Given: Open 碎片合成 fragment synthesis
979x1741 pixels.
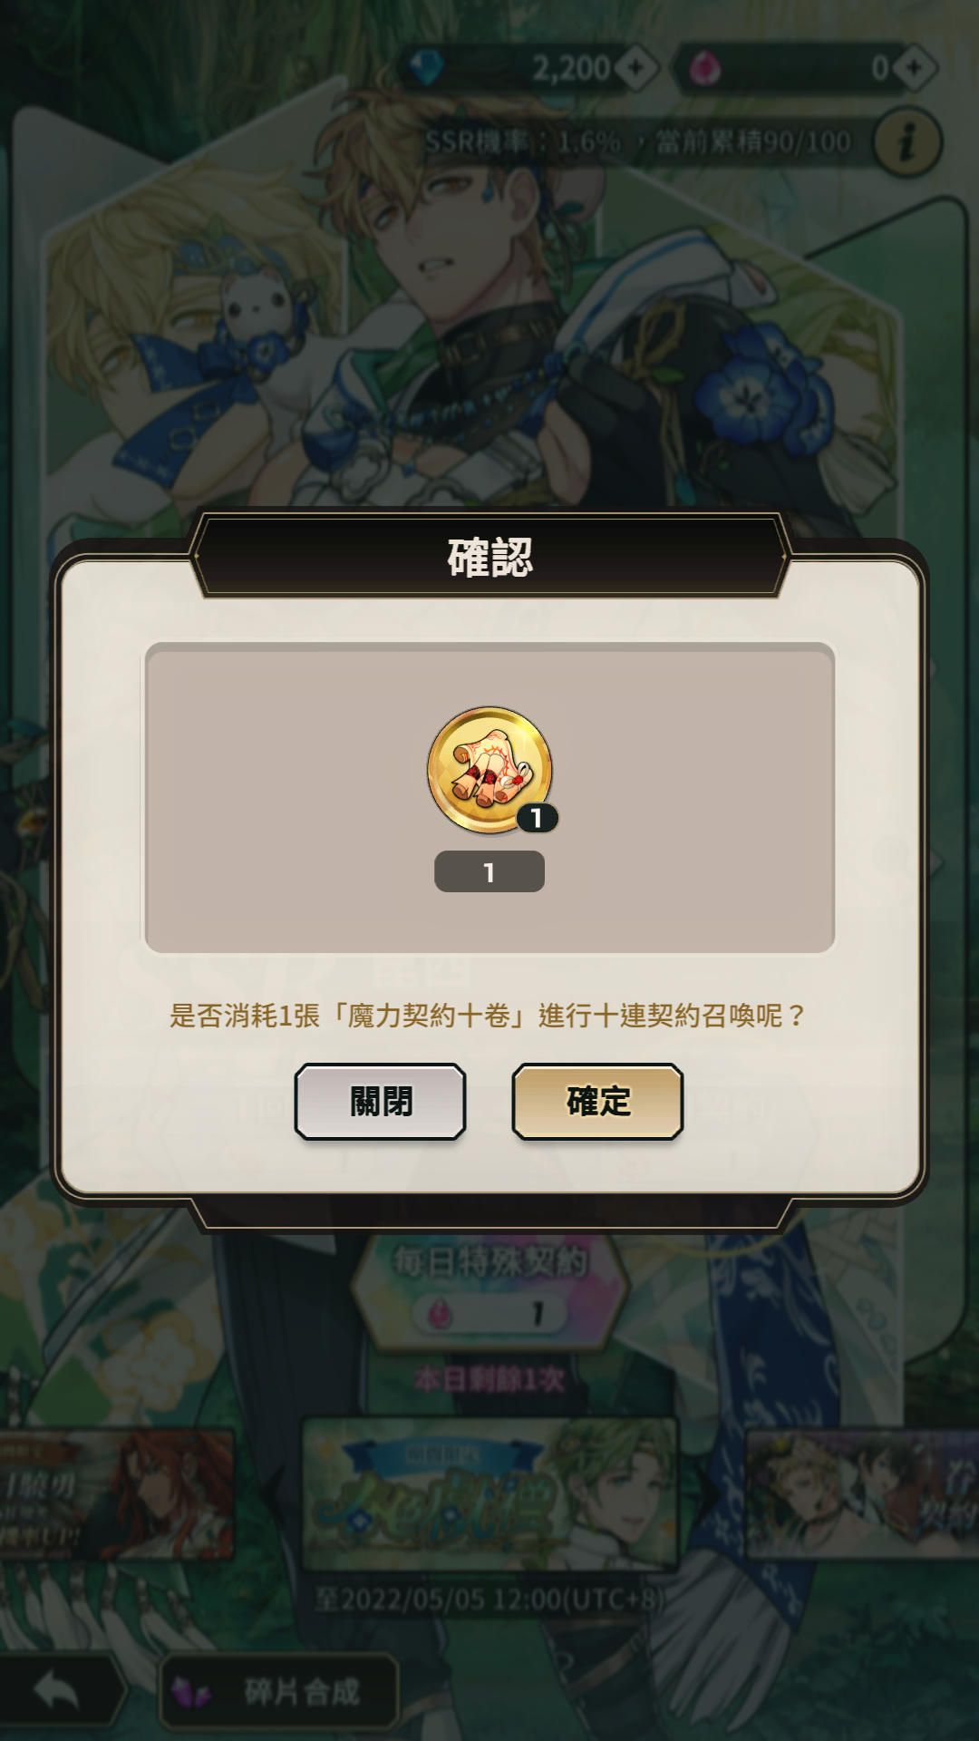Looking at the screenshot, I should 279,1691.
